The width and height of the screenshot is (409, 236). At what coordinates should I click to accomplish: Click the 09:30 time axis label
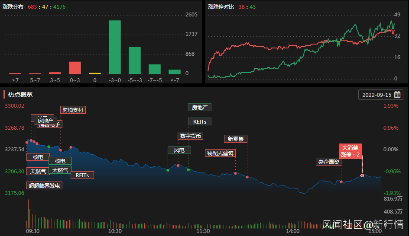[32, 231]
